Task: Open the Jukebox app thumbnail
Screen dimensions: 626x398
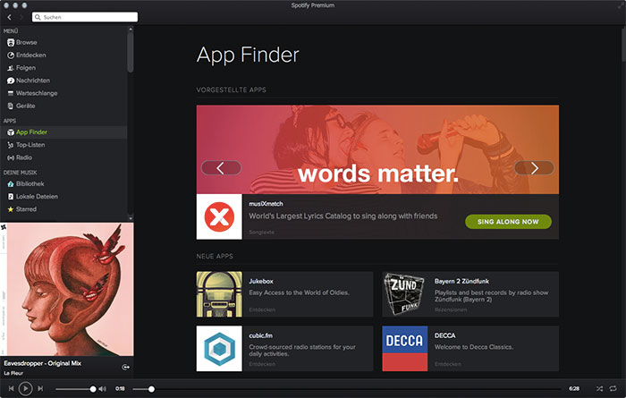Action: tap(219, 294)
